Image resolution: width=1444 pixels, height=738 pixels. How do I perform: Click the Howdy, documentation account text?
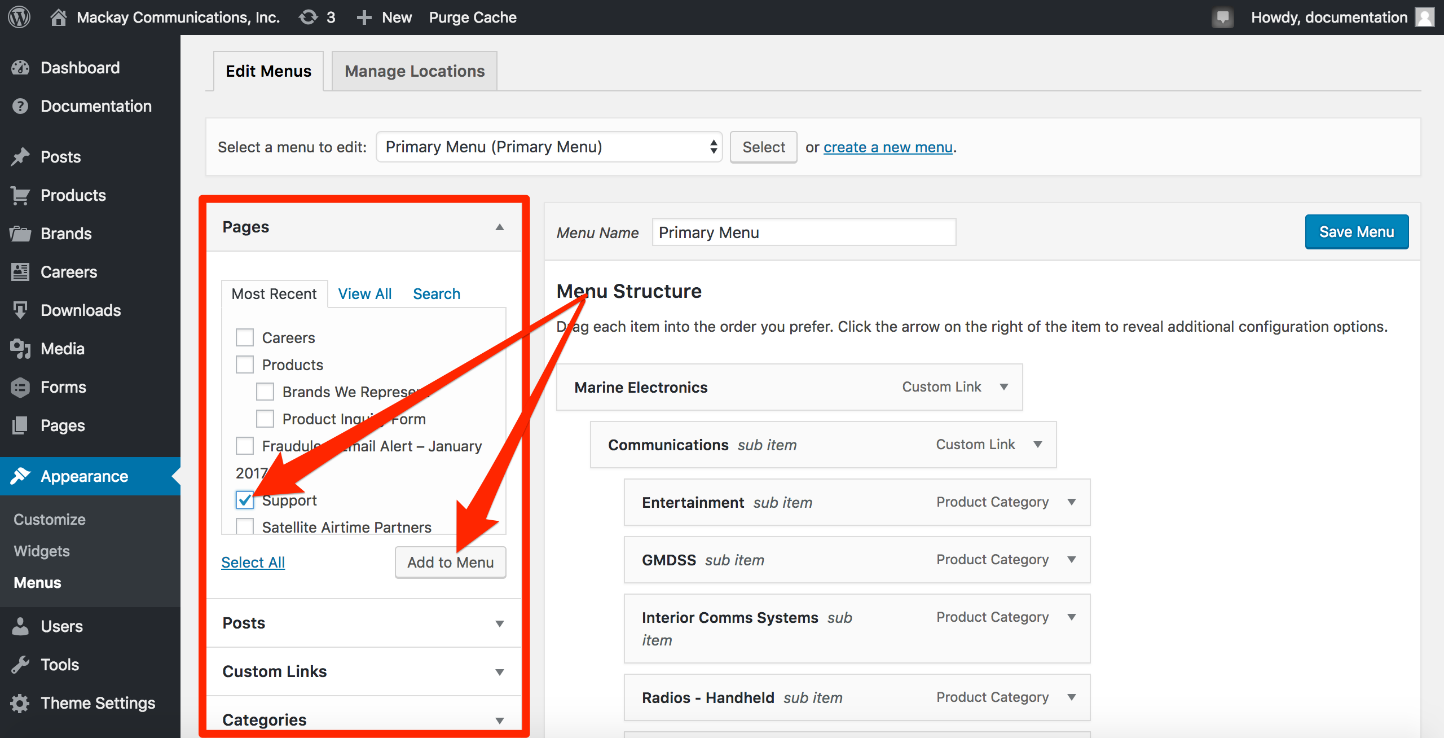click(1329, 17)
